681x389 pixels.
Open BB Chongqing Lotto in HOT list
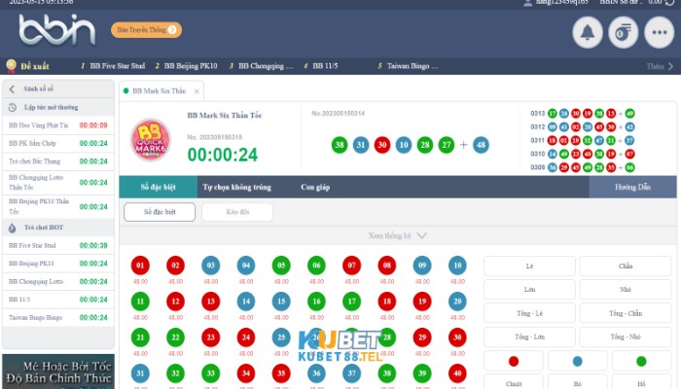tap(58, 282)
